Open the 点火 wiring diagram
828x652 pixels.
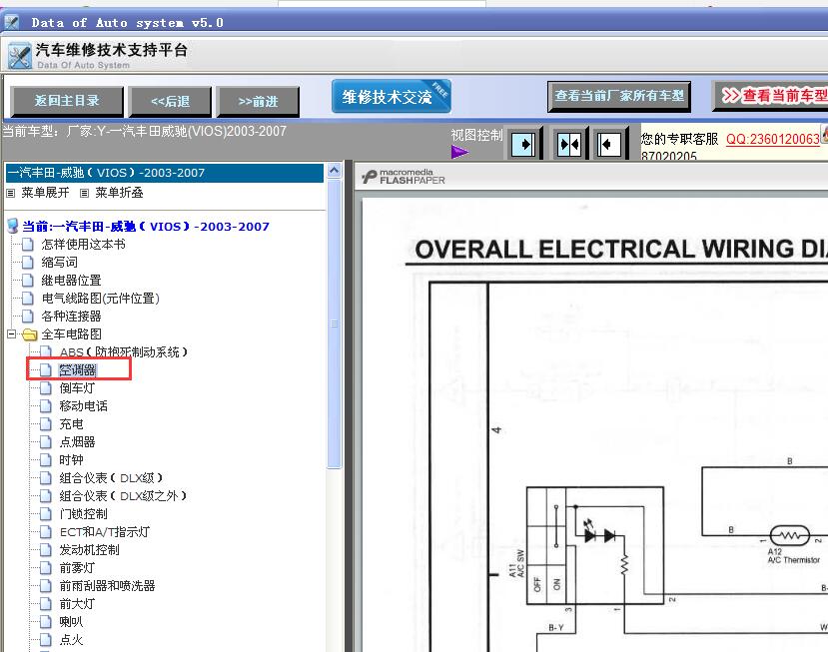(71, 639)
